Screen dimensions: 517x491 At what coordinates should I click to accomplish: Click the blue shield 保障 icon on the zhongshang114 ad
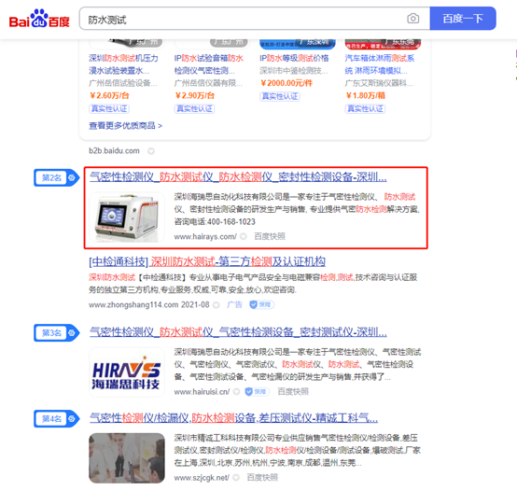click(x=261, y=304)
